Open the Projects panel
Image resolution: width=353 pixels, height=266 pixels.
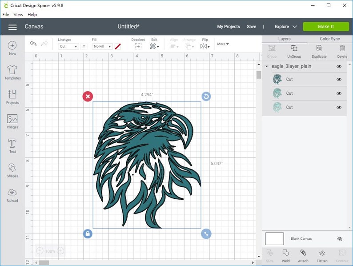point(12,97)
